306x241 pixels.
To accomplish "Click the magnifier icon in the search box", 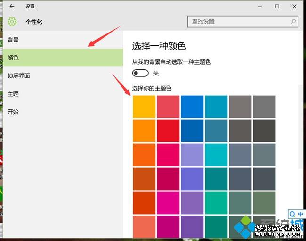I will tap(293, 21).
